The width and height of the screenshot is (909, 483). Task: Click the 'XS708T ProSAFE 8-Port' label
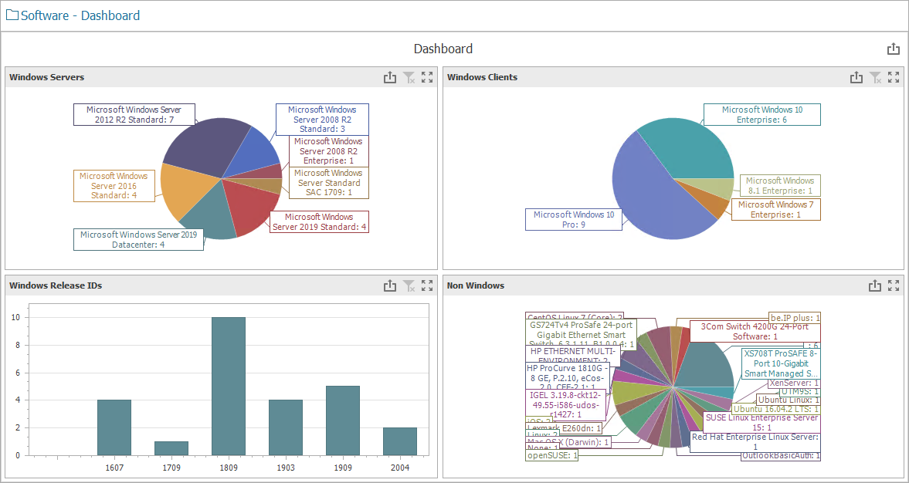[x=781, y=363]
